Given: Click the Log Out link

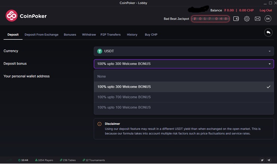Looking at the screenshot, I should pyautogui.click(x=266, y=10).
